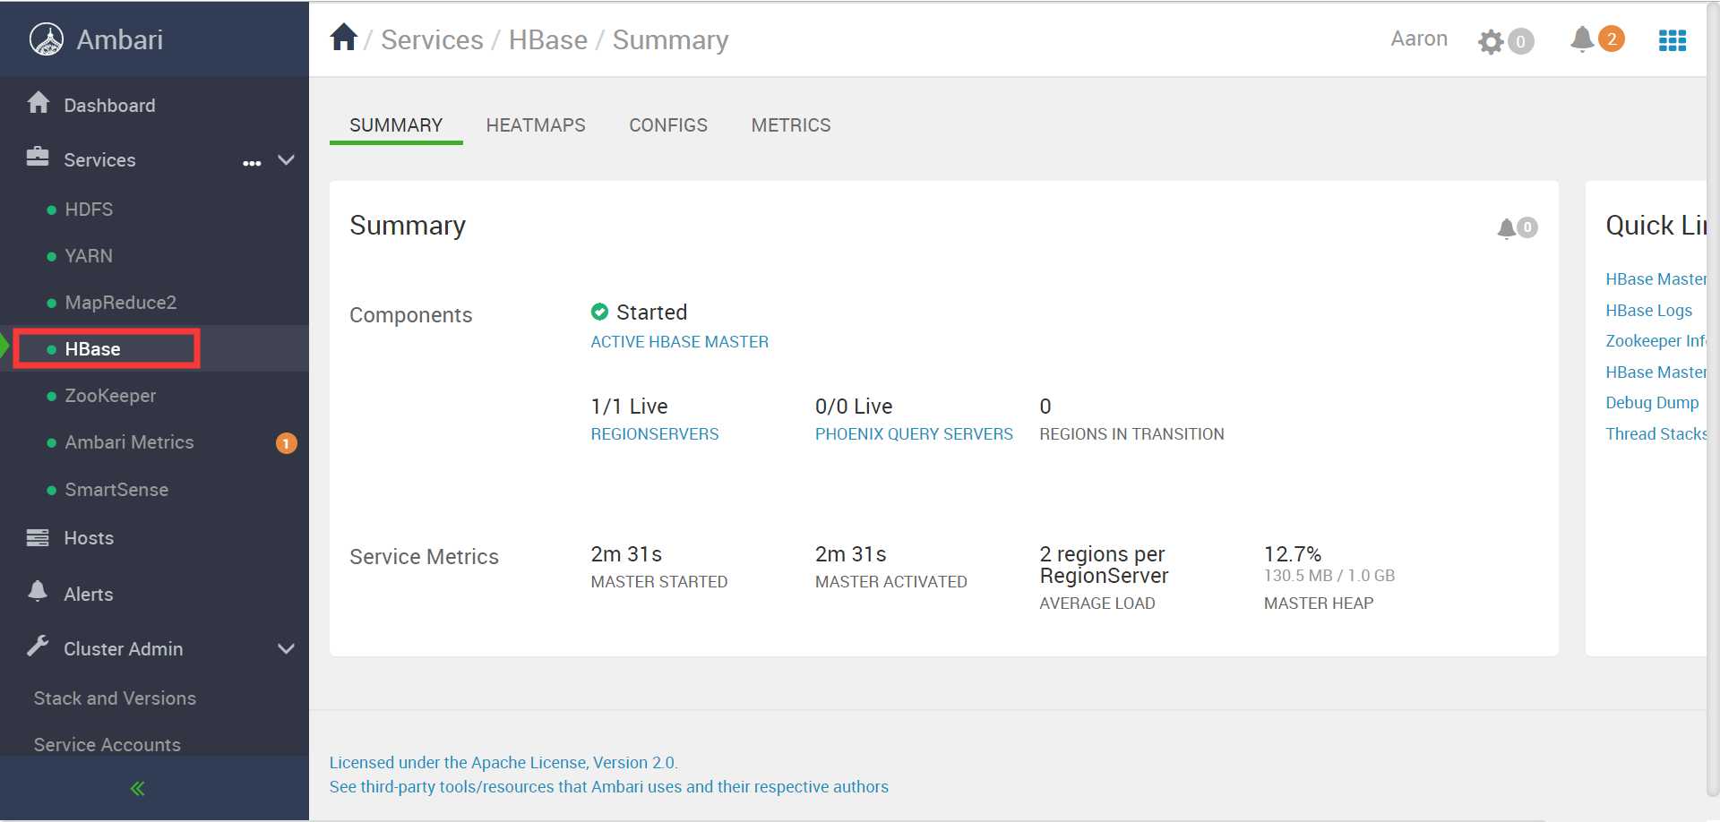The width and height of the screenshot is (1720, 822).
Task: Click the Services briefcase icon
Action: 38,157
